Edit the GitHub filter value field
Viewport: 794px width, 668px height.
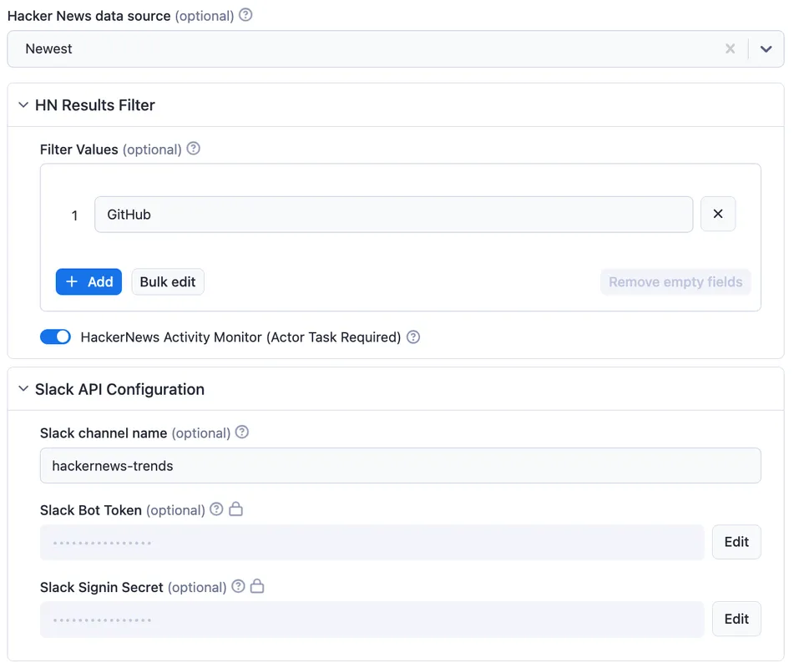tap(393, 215)
